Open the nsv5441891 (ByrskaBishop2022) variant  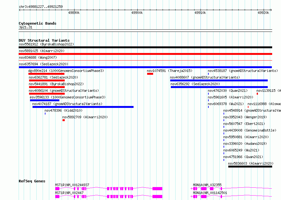(56, 84)
